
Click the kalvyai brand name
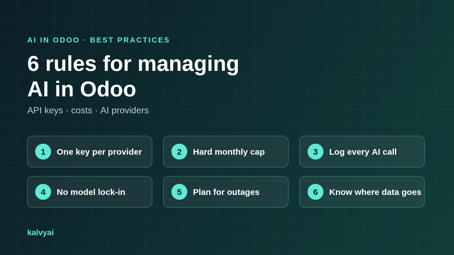click(40, 233)
